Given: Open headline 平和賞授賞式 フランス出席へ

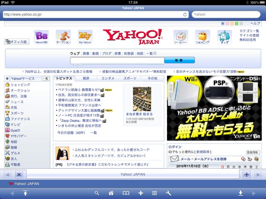Looking at the screenshot, I should 79,105.
